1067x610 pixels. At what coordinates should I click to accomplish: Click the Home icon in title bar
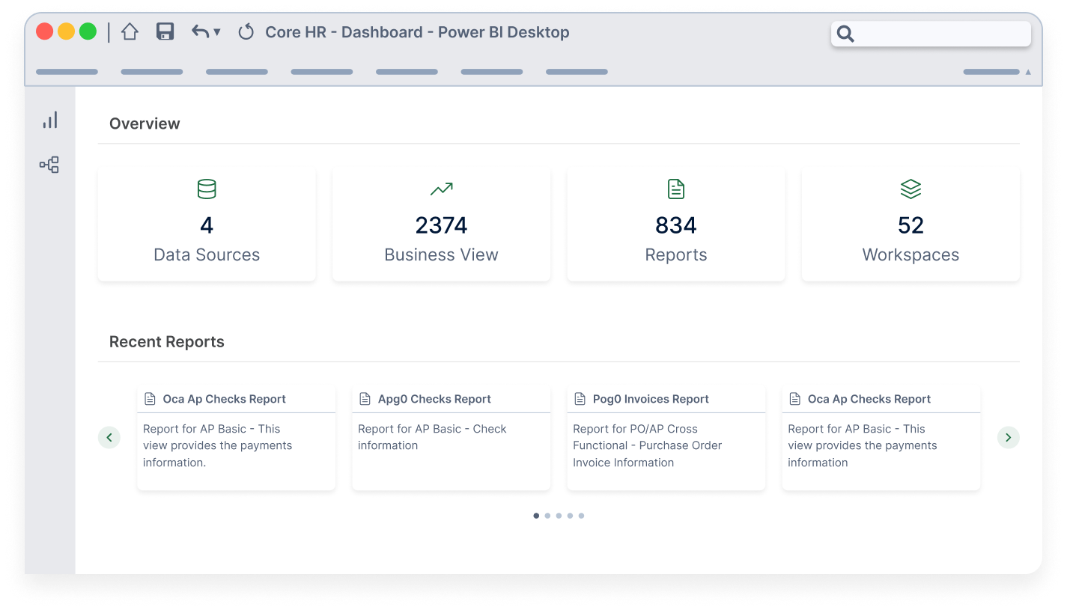pyautogui.click(x=130, y=32)
